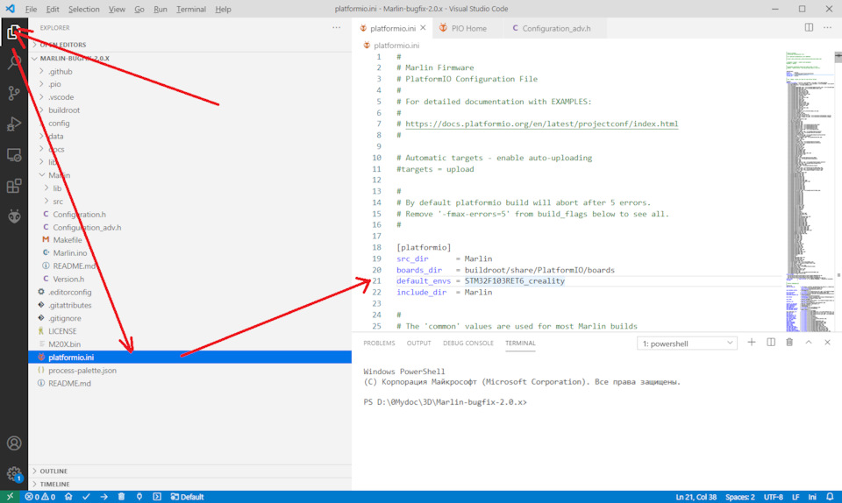Change indentation via Spaces: 2
The width and height of the screenshot is (842, 503).
[x=740, y=497]
